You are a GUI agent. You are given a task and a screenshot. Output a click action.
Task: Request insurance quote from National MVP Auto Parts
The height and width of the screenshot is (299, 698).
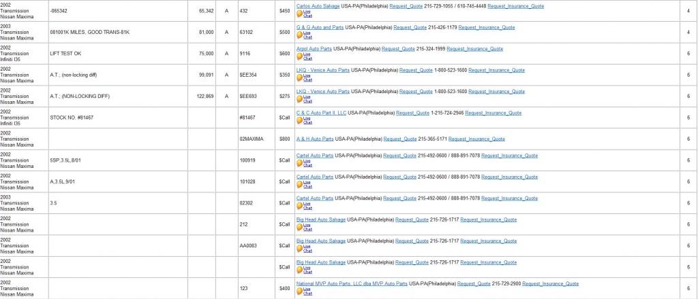point(550,283)
